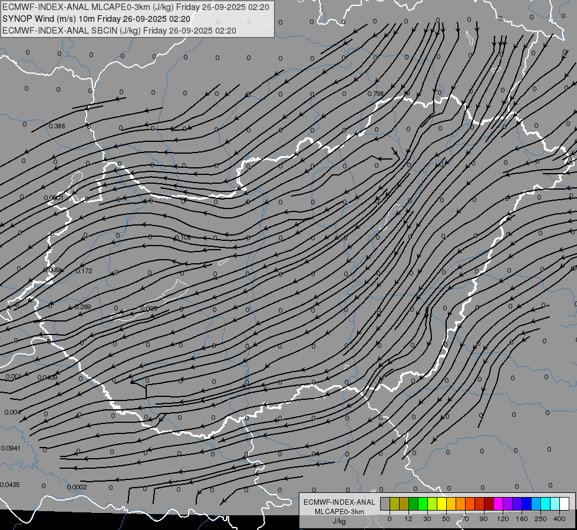Select the gray legend color swatch
Screen dimensions: 577x530
pos(385,503)
